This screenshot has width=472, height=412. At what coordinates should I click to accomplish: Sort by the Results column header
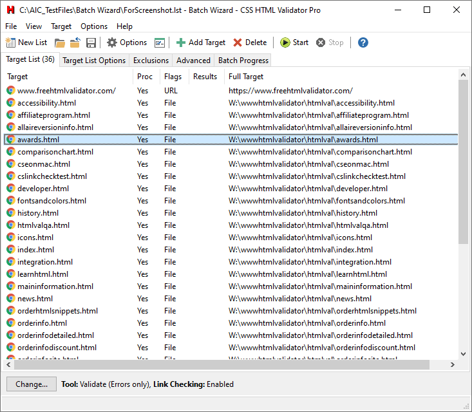click(x=207, y=77)
